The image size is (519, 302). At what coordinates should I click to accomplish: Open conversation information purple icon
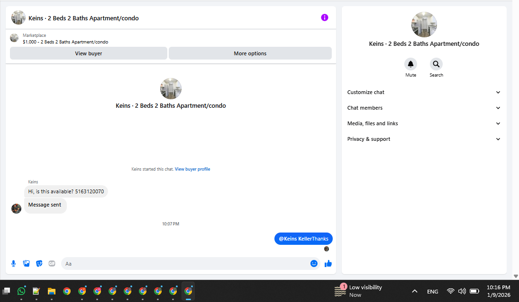tap(324, 17)
